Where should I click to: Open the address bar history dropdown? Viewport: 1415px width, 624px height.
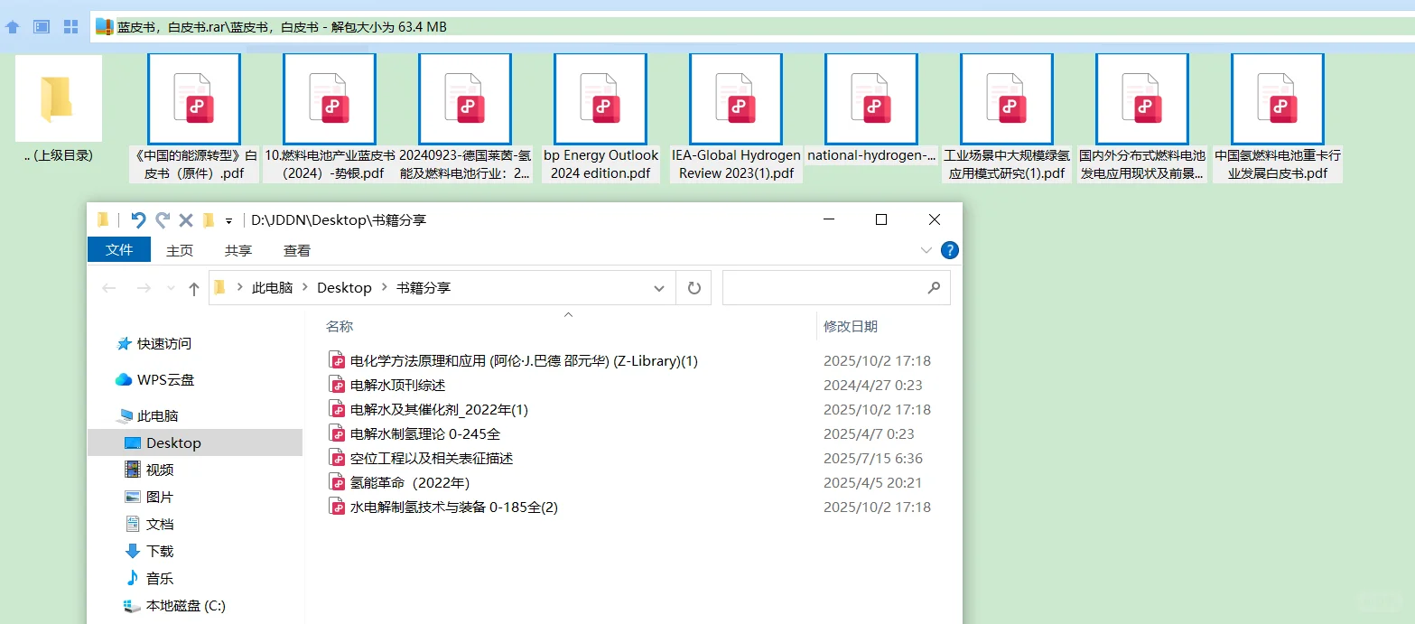pos(659,288)
